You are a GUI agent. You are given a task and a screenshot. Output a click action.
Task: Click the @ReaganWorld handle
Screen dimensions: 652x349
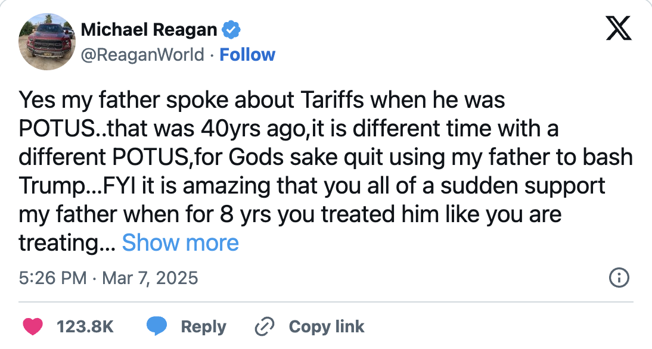coord(142,55)
